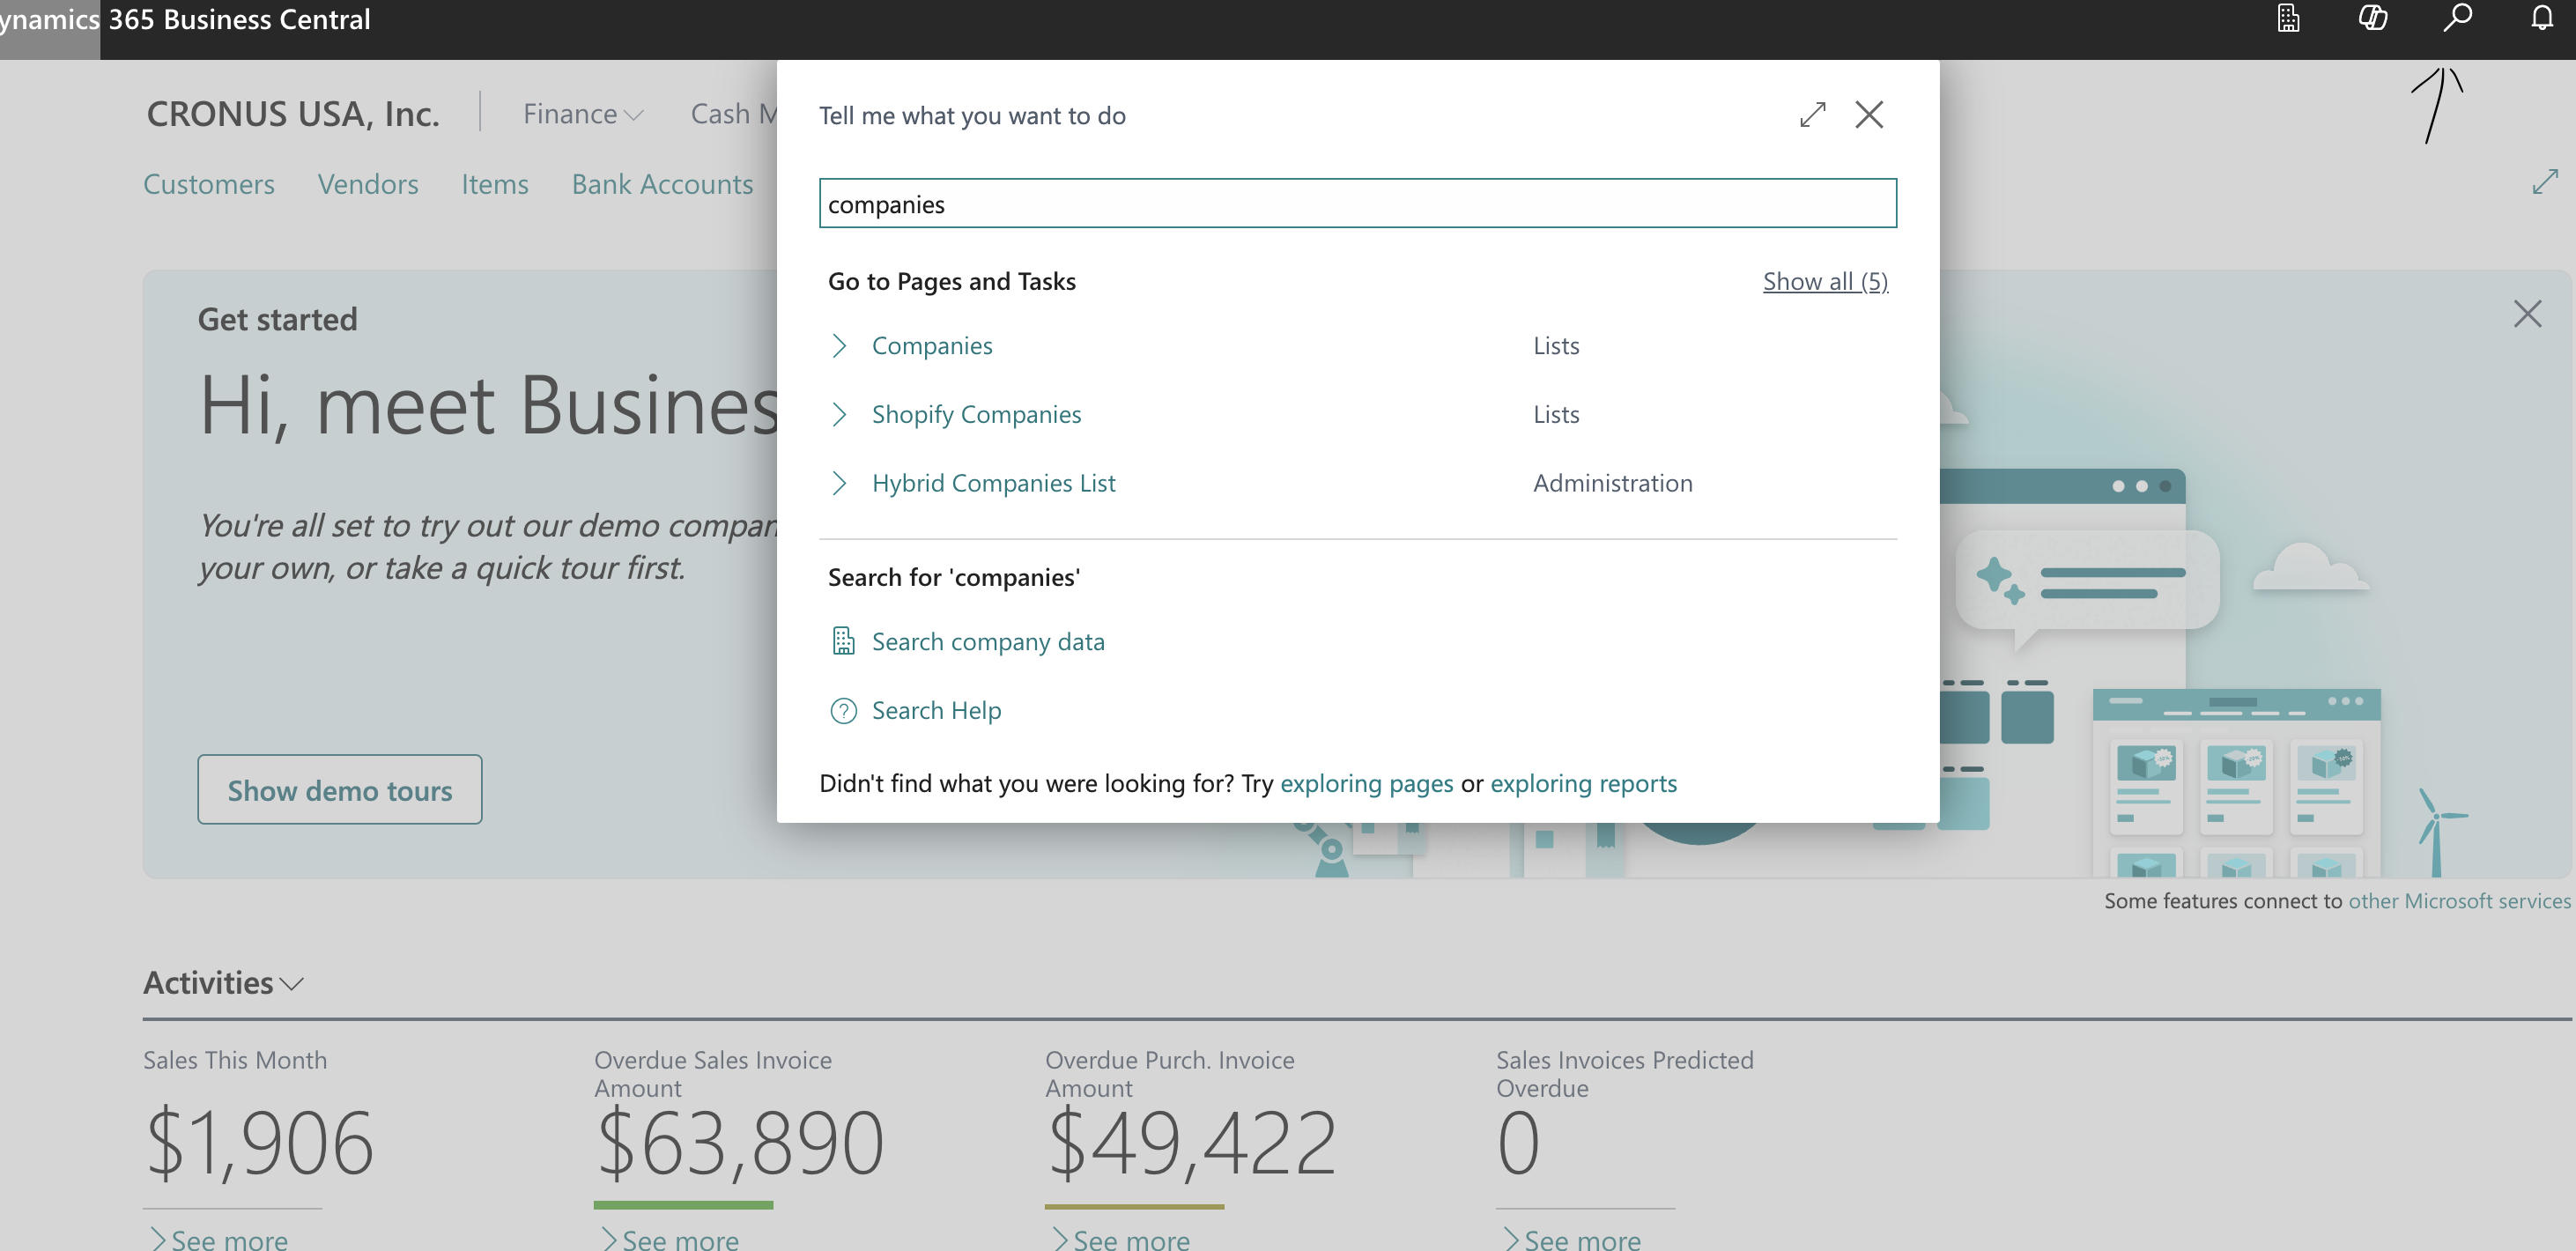Click the search text field with 'companies'
The height and width of the screenshot is (1251, 2576).
(x=1357, y=204)
